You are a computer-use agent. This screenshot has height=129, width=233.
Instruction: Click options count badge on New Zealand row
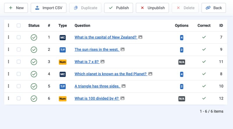pyautogui.click(x=181, y=38)
